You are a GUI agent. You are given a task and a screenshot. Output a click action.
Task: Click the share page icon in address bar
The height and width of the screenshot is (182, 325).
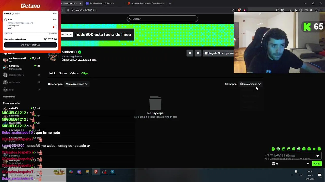(x=233, y=10)
